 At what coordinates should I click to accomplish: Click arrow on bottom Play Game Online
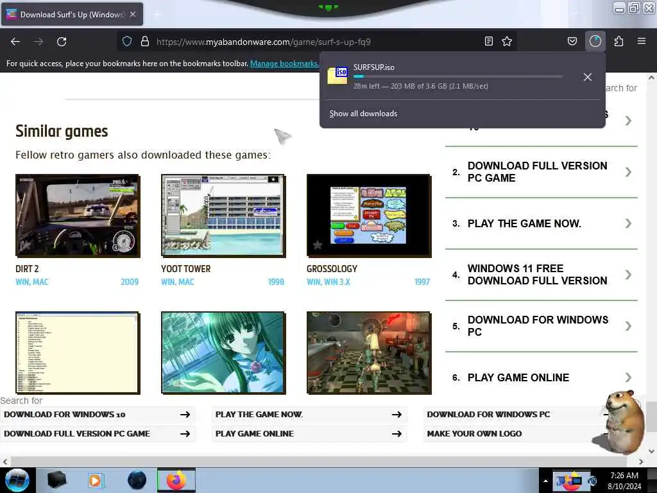397,434
